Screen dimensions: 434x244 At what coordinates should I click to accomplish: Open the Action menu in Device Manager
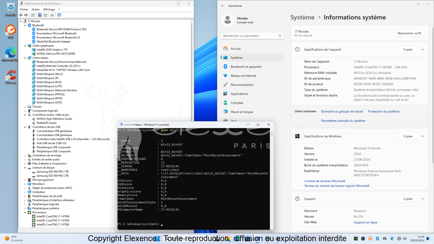[36, 10]
